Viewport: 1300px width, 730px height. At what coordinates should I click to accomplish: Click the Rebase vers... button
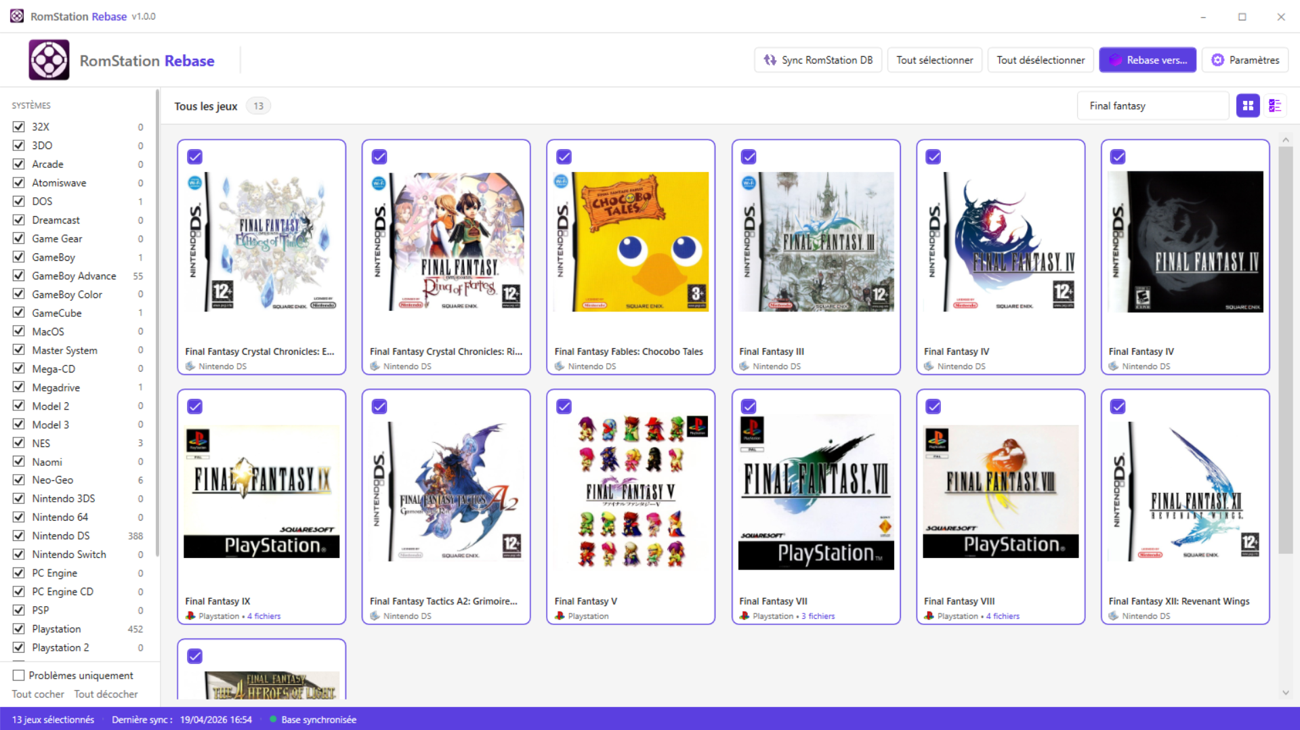click(1148, 60)
